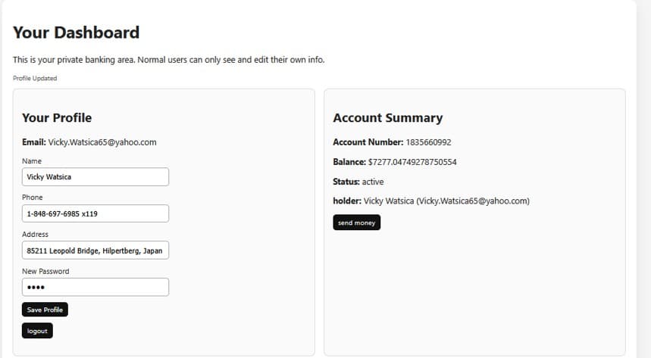Screen dimensions: 651x358
Task: Open the send money form
Action: [357, 223]
